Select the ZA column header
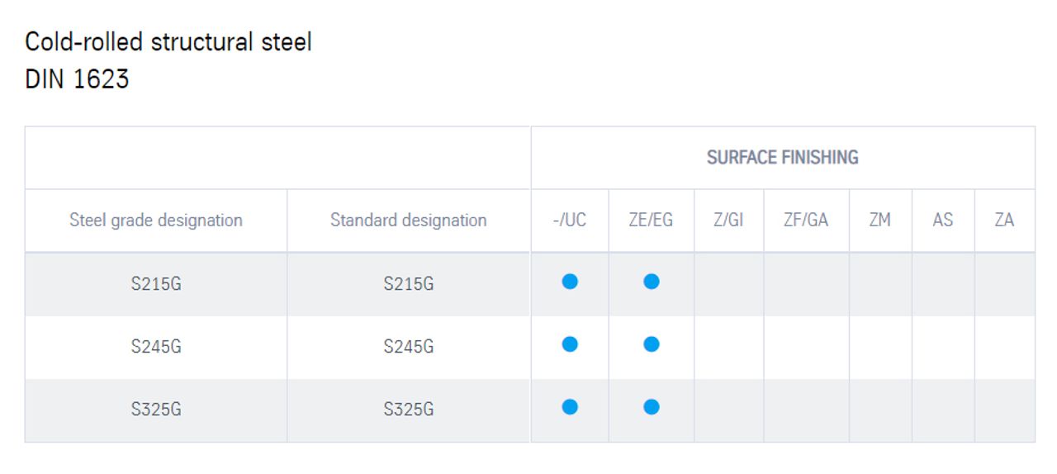Image resolution: width=1057 pixels, height=474 pixels. coord(1004,220)
